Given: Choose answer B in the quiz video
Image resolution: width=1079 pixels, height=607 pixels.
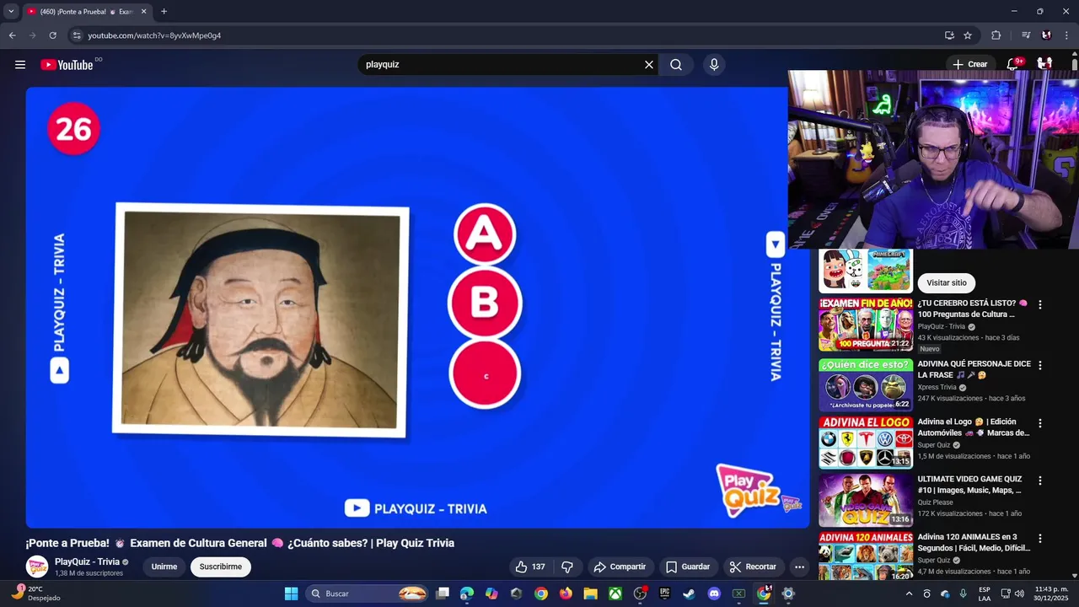Looking at the screenshot, I should [485, 303].
